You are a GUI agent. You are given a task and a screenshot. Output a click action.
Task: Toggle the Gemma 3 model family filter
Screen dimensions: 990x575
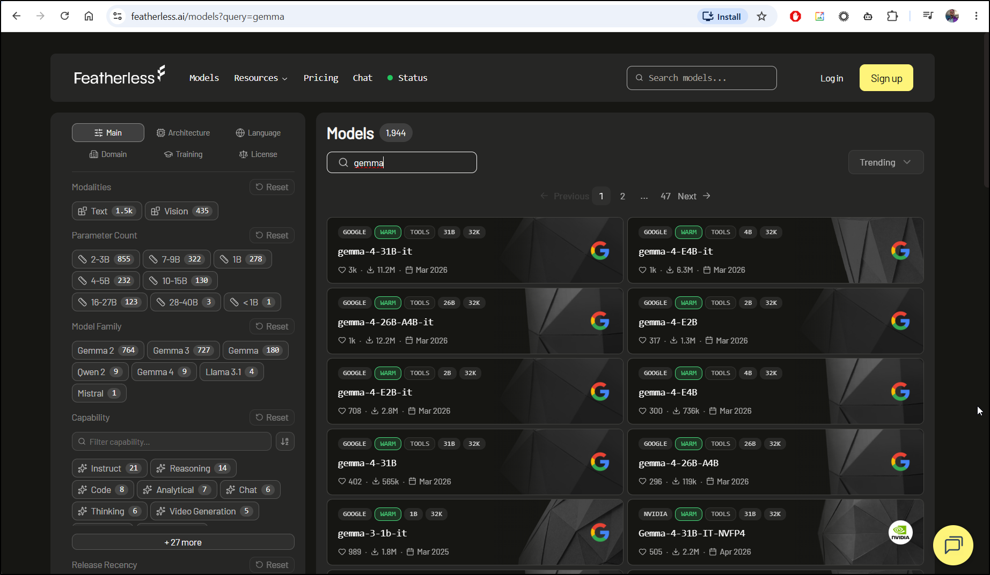pyautogui.click(x=184, y=350)
